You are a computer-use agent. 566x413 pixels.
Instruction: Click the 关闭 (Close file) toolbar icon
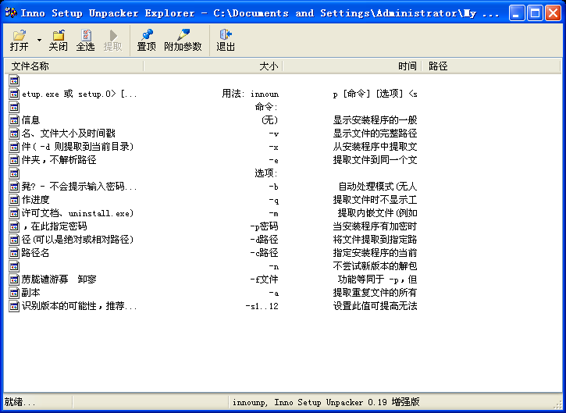tap(58, 40)
